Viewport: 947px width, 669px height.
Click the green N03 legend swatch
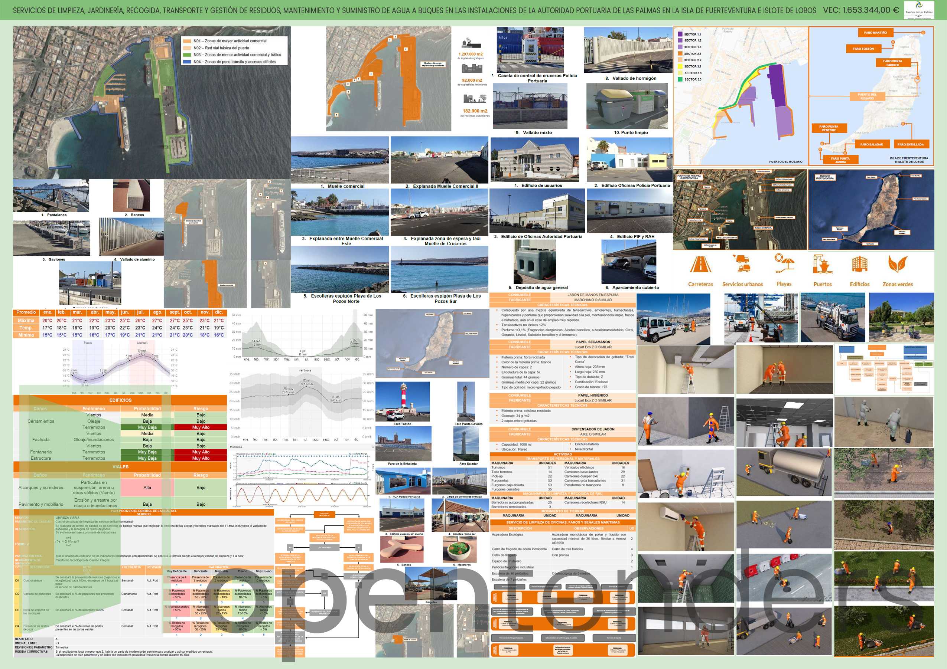click(x=187, y=55)
